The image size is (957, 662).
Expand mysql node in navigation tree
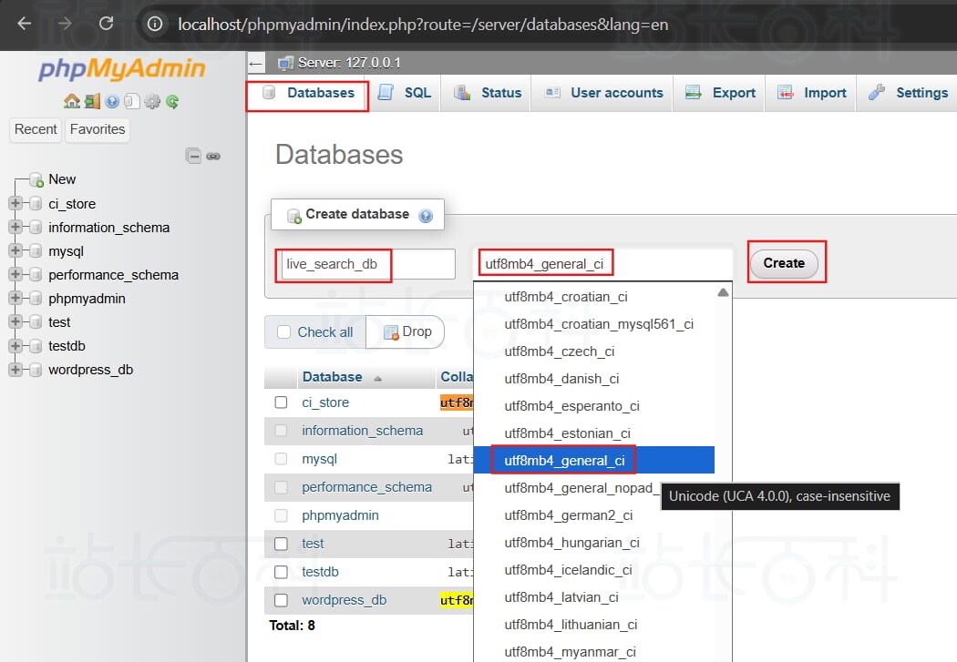click(x=15, y=250)
